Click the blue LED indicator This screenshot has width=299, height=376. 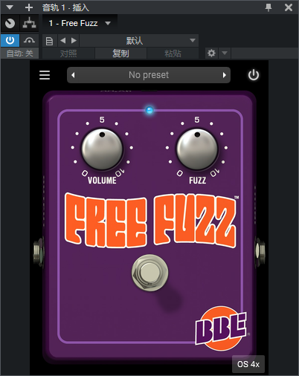149,110
